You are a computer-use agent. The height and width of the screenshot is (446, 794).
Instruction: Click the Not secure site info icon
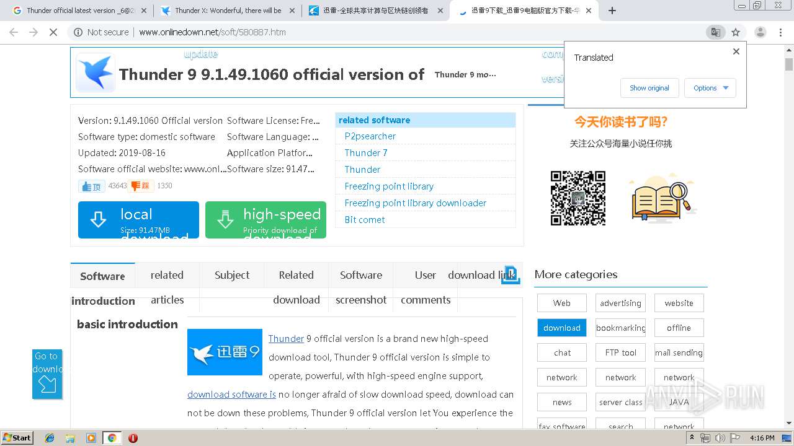pyautogui.click(x=78, y=32)
